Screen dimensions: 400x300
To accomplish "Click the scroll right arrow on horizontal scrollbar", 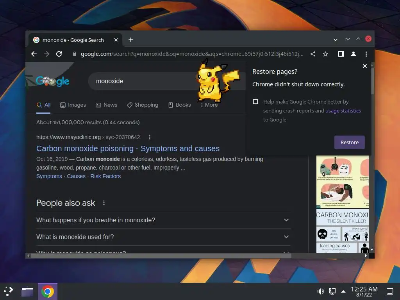I will (x=366, y=255).
